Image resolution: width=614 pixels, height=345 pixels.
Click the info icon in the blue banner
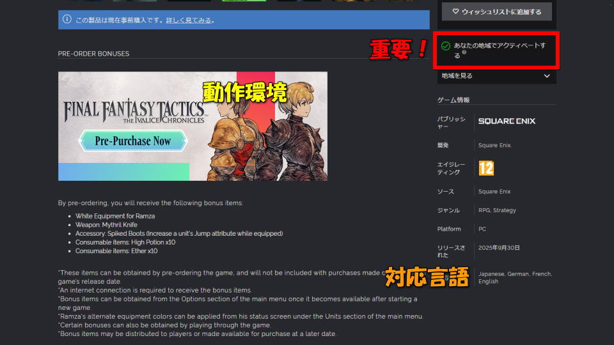67,19
